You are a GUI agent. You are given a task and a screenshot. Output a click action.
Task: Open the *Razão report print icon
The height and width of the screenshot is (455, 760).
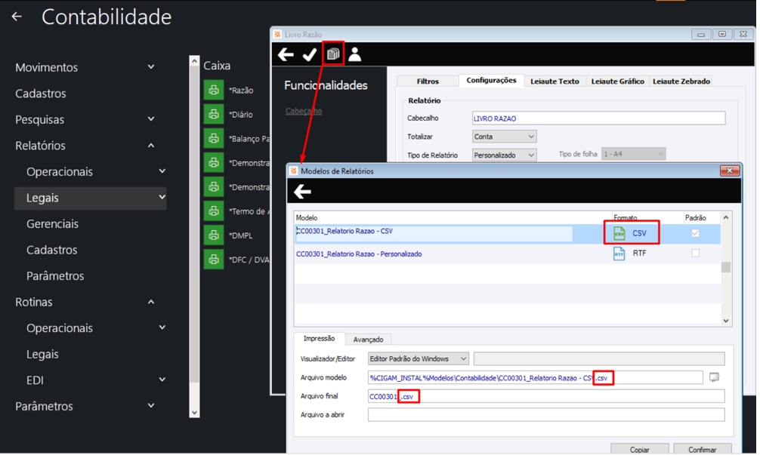(x=213, y=90)
